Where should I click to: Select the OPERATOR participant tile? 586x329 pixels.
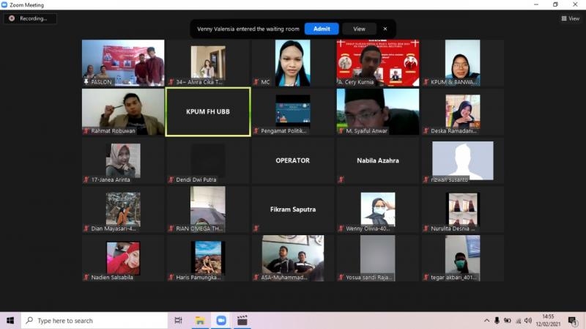pos(292,160)
